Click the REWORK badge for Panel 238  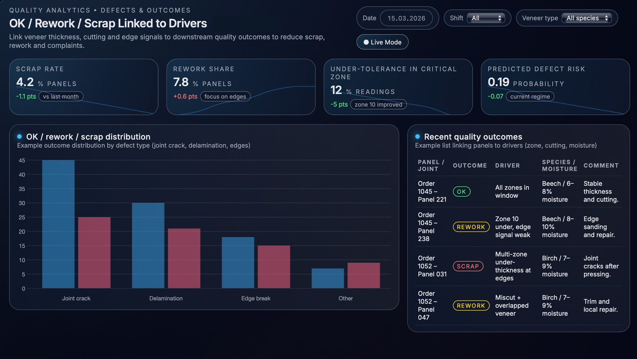click(x=471, y=227)
